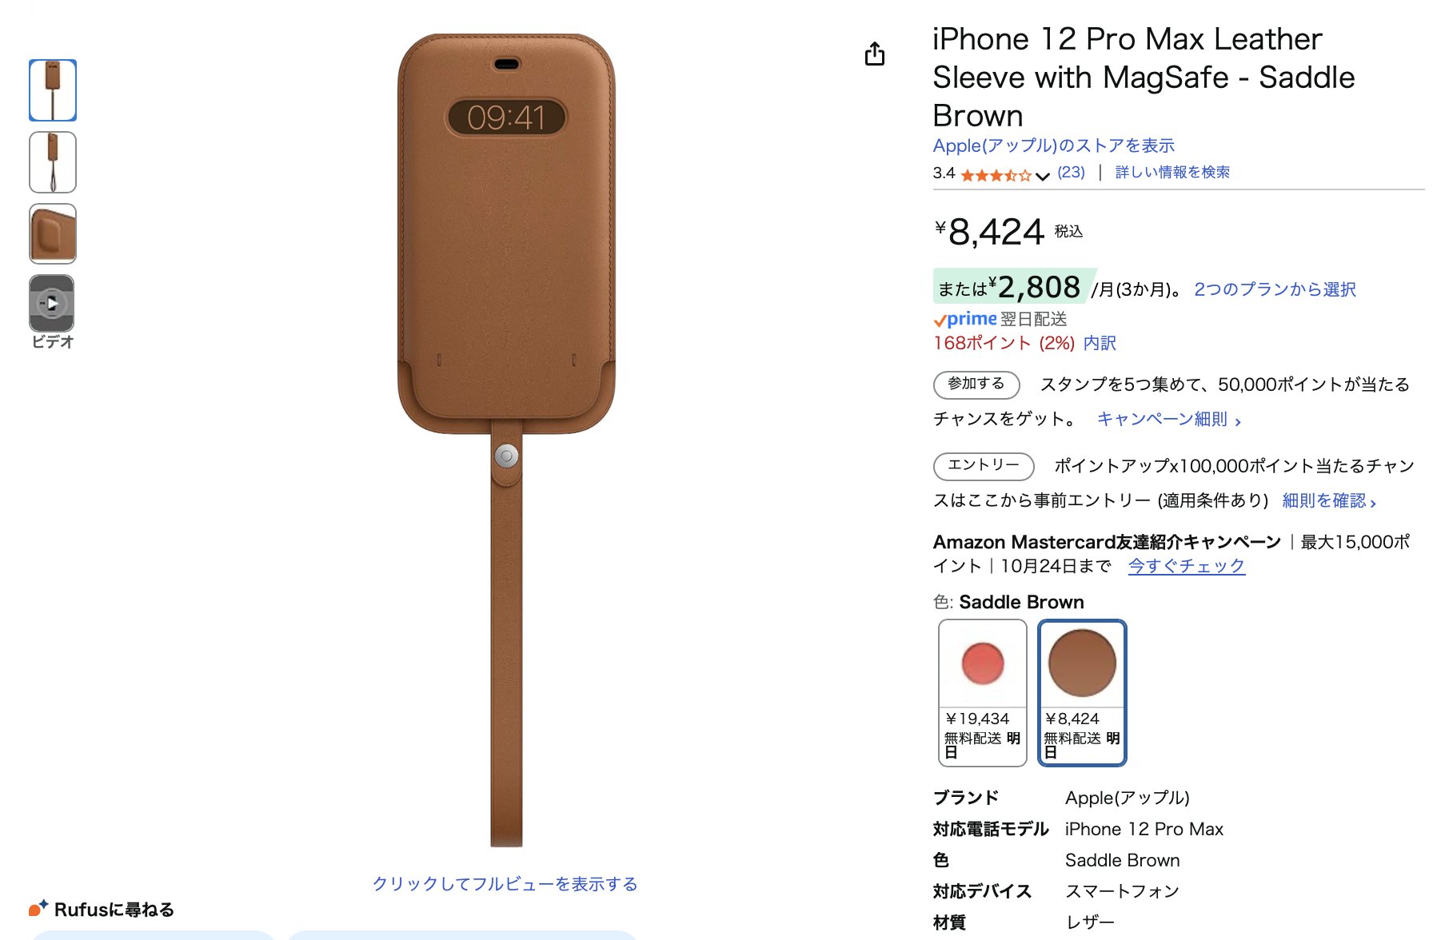Choose the Saddle Brown color swatch
Viewport: 1449px width, 940px height.
pyautogui.click(x=1082, y=693)
